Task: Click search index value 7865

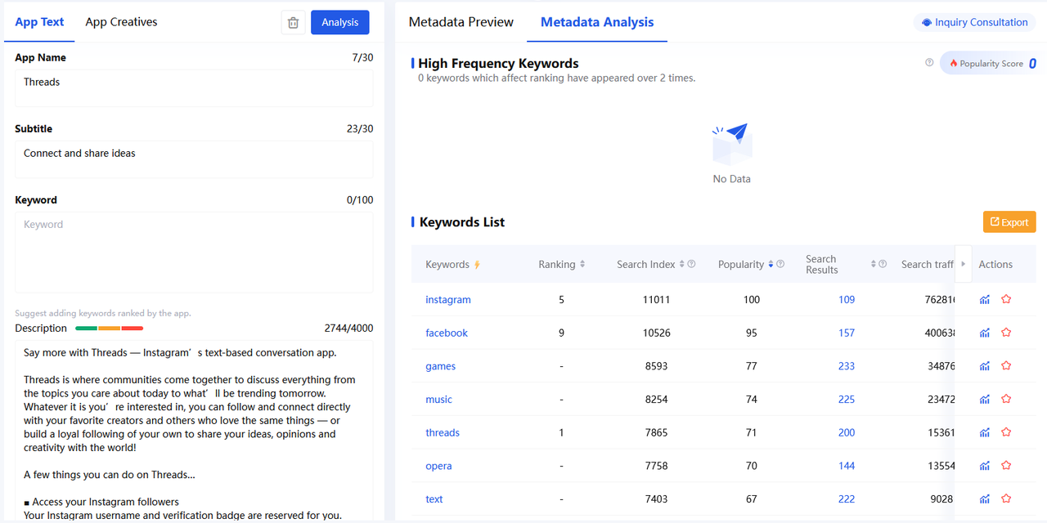Action: point(656,432)
